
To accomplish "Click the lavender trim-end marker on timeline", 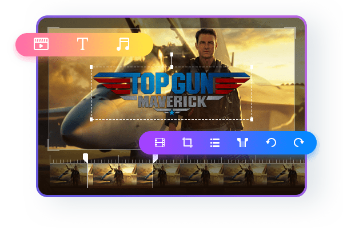I will (155, 158).
